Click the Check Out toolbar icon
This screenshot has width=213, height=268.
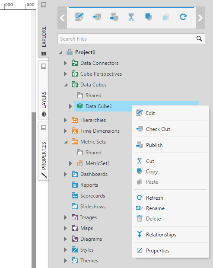(97, 17)
